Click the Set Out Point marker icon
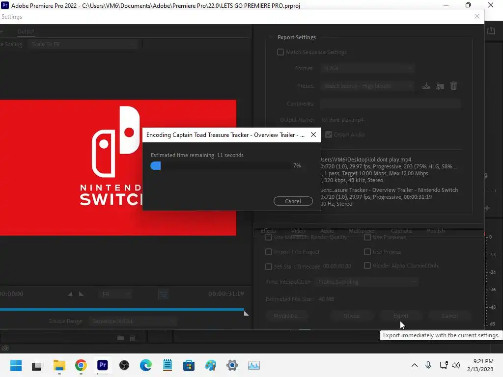This screenshot has width=503, height=377. 81,294
